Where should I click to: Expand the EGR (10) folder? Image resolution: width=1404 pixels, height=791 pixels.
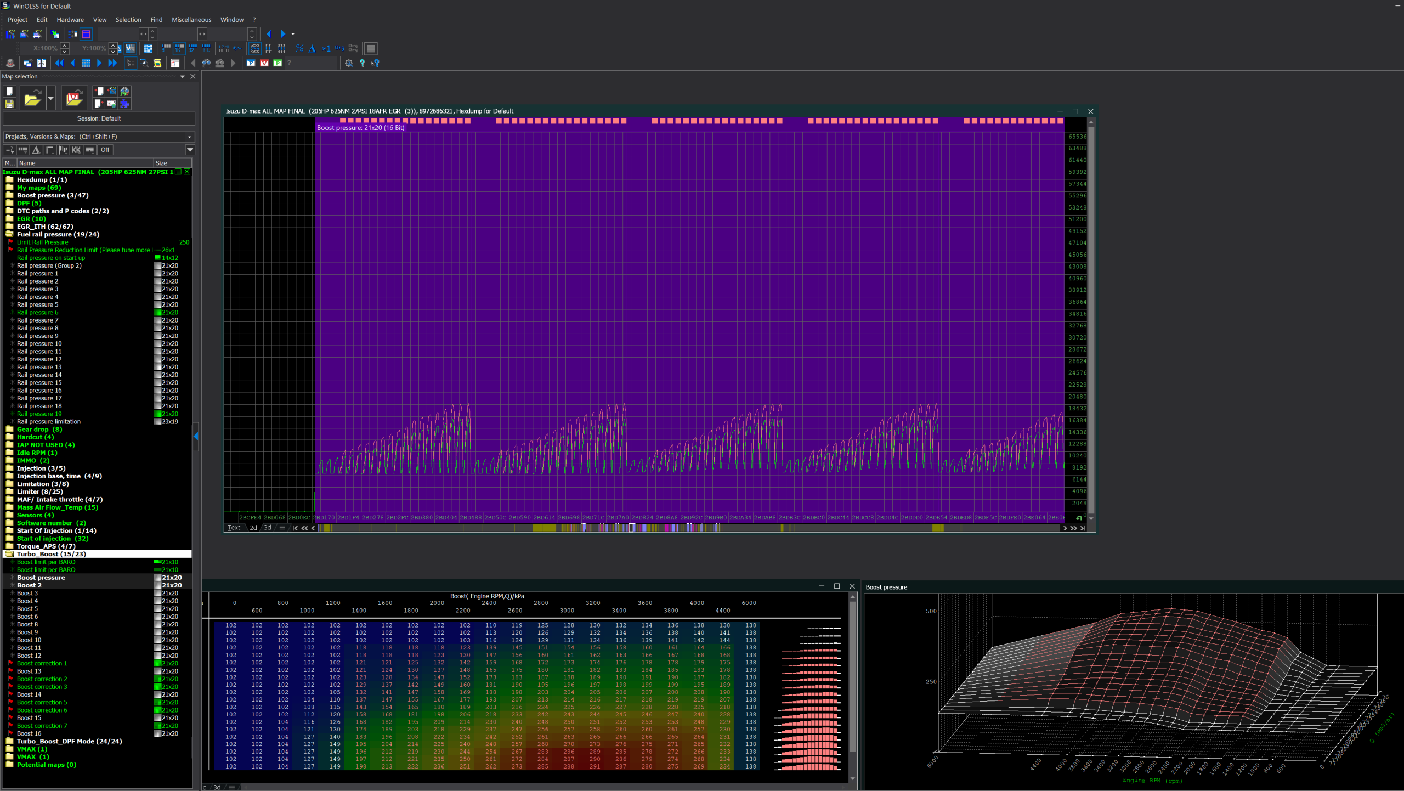(x=31, y=219)
